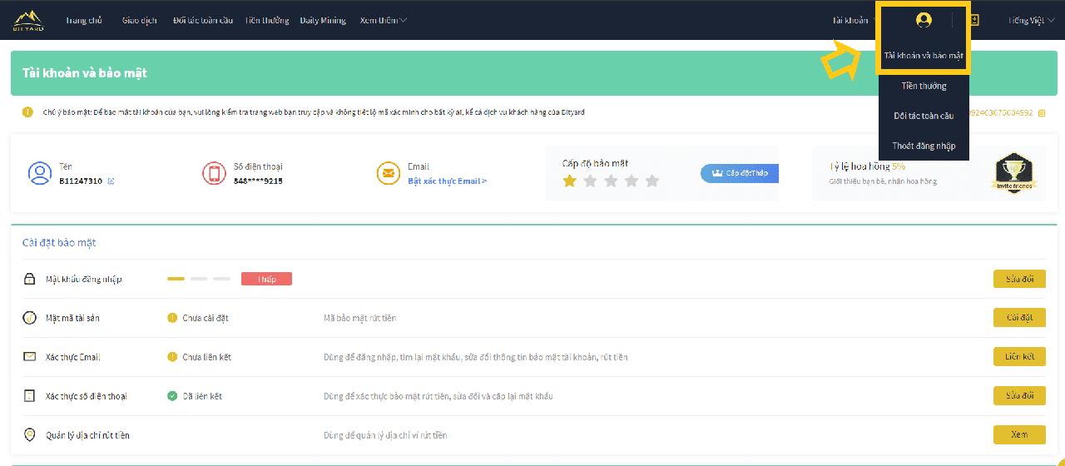Click the password strength bar indicator
This screenshot has height=466, width=1065.
[x=199, y=279]
